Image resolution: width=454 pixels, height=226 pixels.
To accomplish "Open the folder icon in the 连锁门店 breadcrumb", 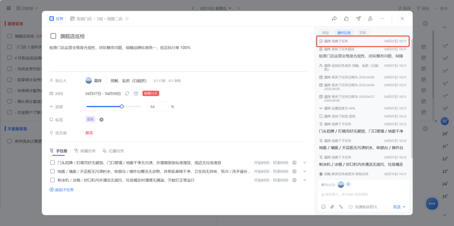I will pos(72,19).
